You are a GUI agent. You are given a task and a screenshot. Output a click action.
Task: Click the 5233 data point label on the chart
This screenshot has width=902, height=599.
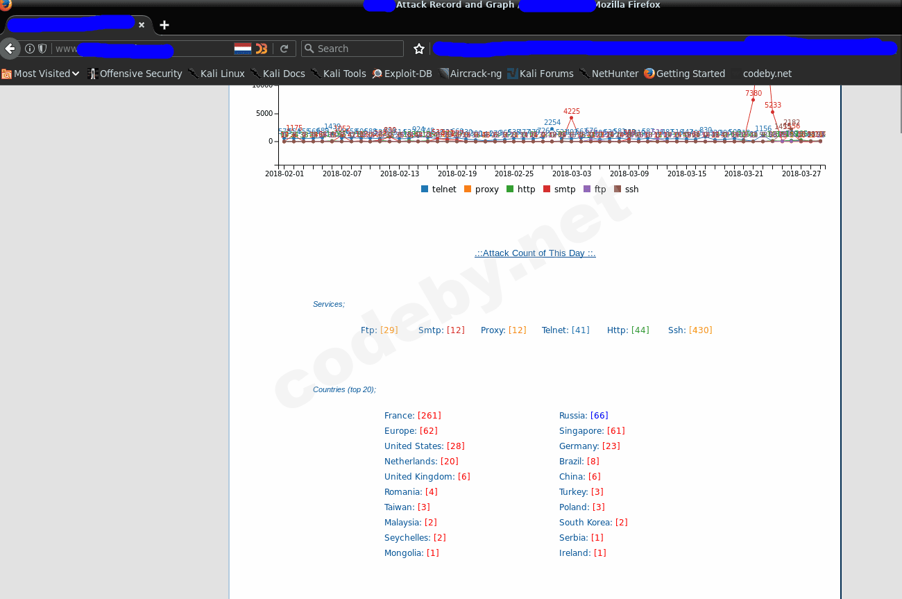pyautogui.click(x=773, y=106)
